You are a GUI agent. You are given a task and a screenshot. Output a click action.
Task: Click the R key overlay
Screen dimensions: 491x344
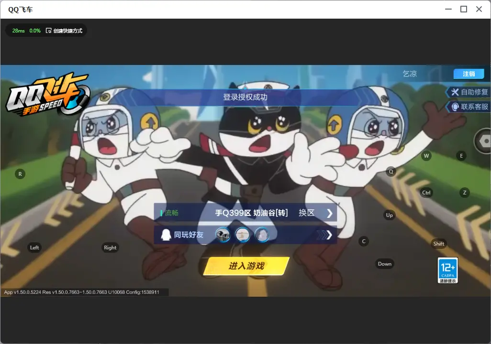coord(20,174)
